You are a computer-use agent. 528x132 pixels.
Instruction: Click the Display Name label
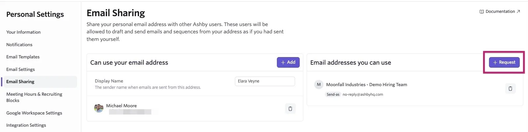[x=109, y=81]
